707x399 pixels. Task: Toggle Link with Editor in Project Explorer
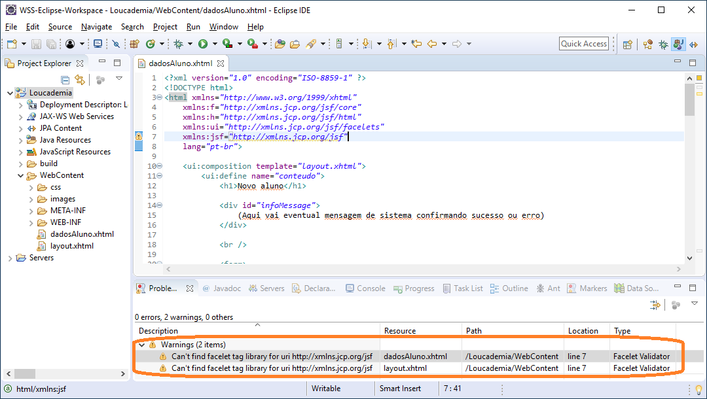pyautogui.click(x=80, y=80)
